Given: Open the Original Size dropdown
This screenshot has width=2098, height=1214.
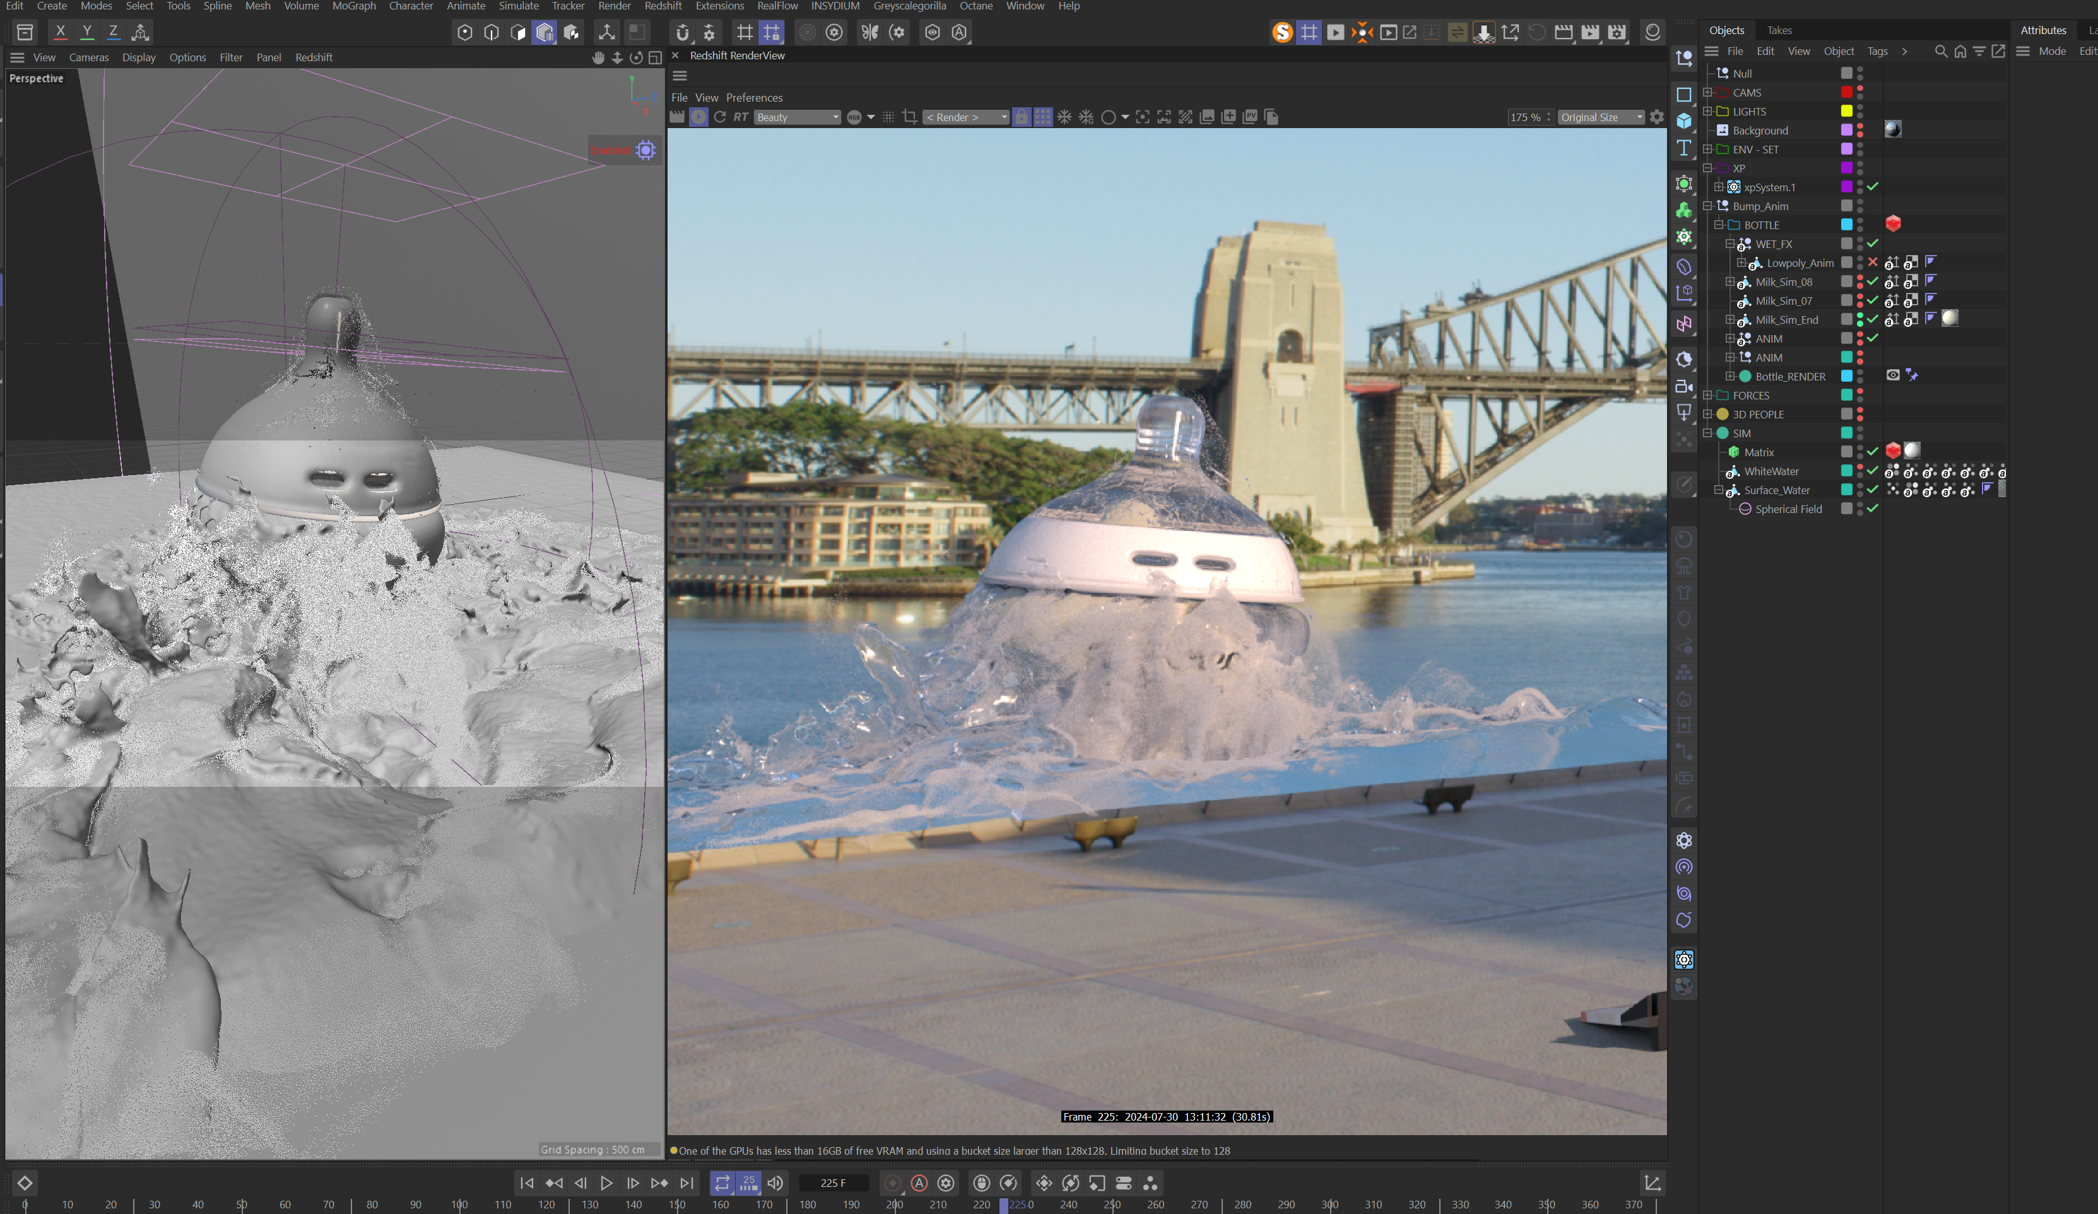Looking at the screenshot, I should (1601, 117).
